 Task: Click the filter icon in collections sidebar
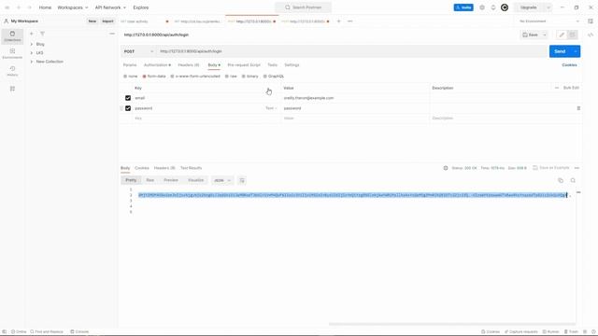coord(42,34)
